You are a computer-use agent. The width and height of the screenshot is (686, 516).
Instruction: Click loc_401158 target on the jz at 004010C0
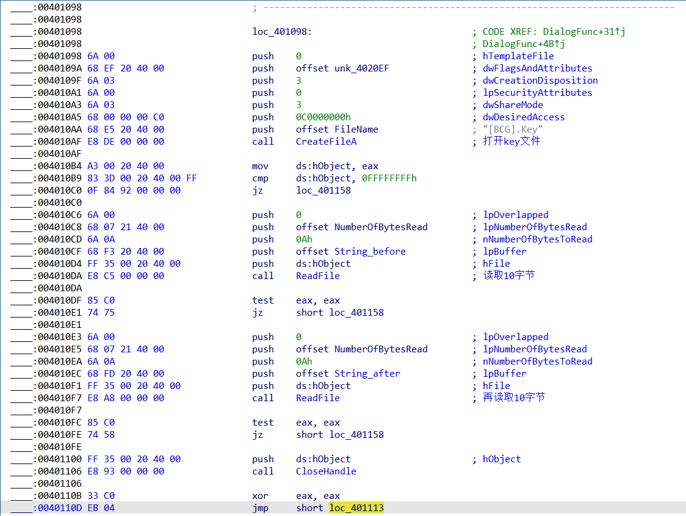323,191
